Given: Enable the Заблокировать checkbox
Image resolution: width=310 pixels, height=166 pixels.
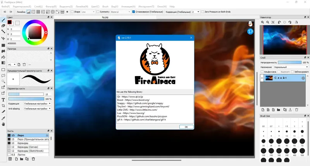Looking at the screenshot, I should coord(292,72).
